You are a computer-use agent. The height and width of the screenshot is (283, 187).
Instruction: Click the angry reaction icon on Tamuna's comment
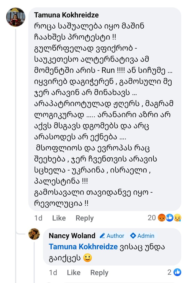pyautogui.click(x=162, y=218)
